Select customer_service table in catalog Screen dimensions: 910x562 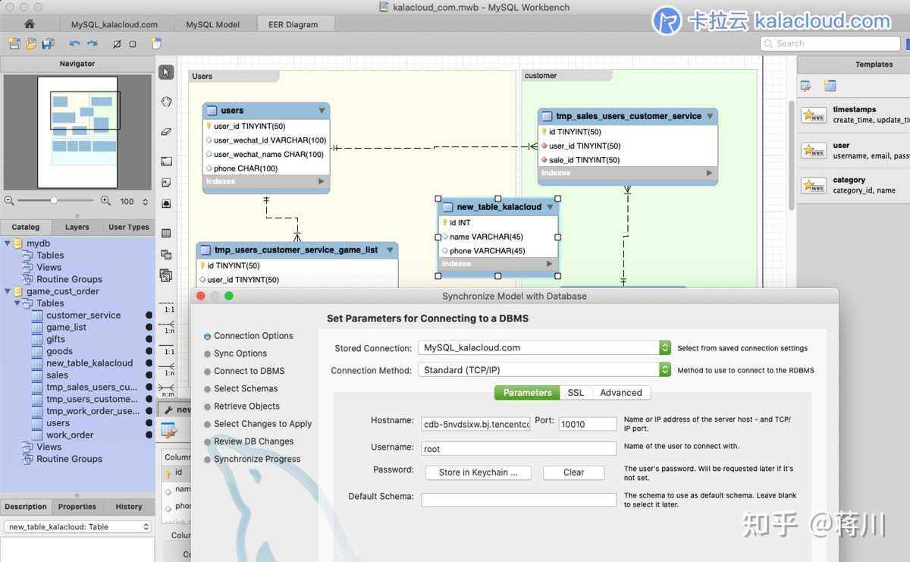pyautogui.click(x=83, y=316)
